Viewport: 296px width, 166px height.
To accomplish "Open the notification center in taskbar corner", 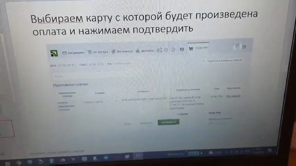I will coord(270,150).
